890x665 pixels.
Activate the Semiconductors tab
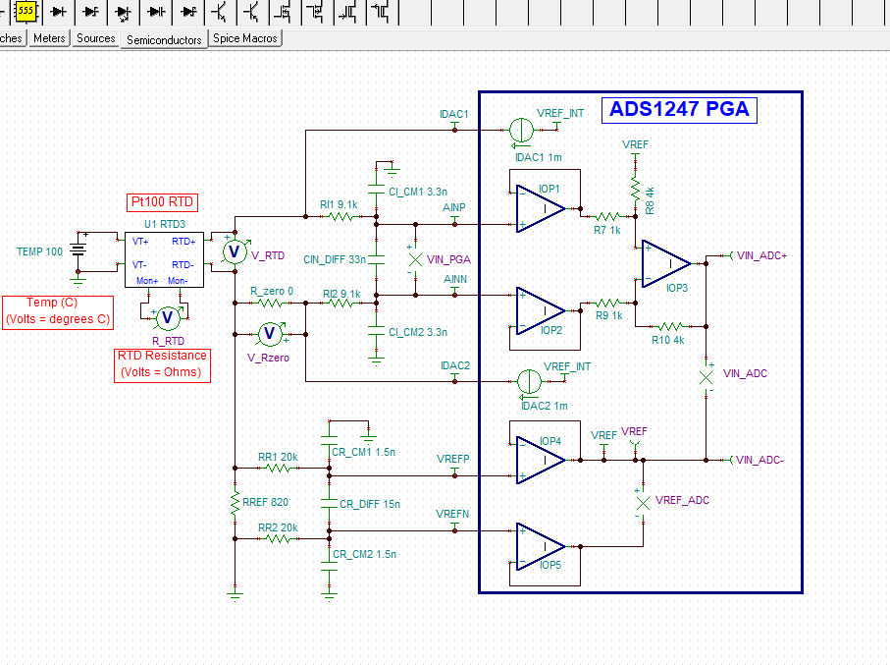[164, 39]
